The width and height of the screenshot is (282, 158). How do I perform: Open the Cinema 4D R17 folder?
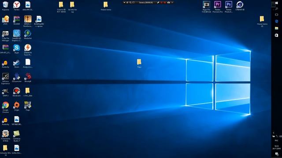point(61,7)
